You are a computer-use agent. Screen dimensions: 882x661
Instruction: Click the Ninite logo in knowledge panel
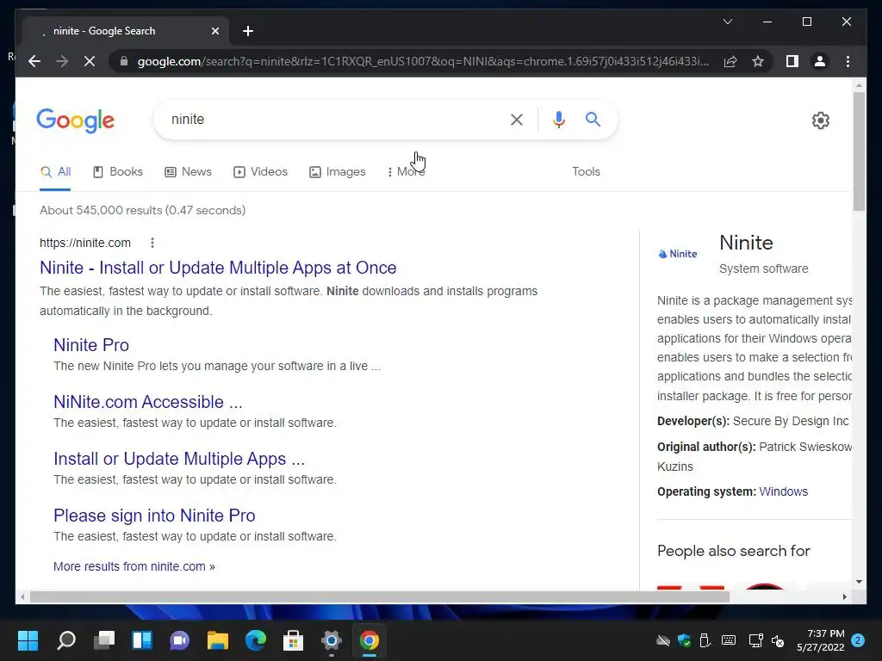click(x=678, y=254)
